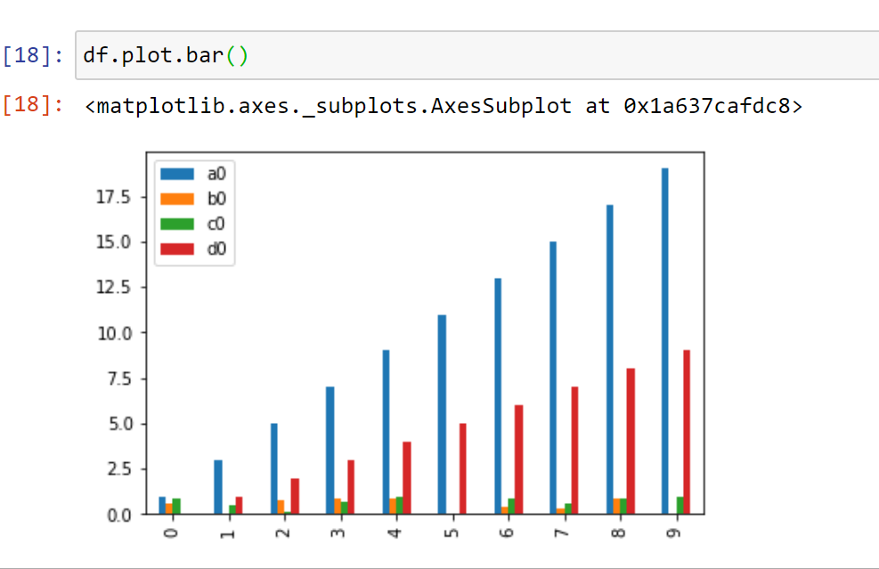Screen dimensions: 879x569
Task: Click the blue a0 bar at index 7
Action: point(553,378)
